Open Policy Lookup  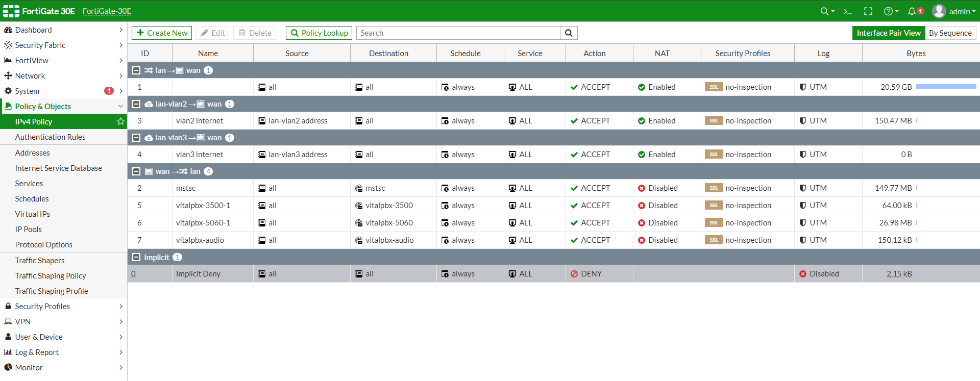coord(319,33)
